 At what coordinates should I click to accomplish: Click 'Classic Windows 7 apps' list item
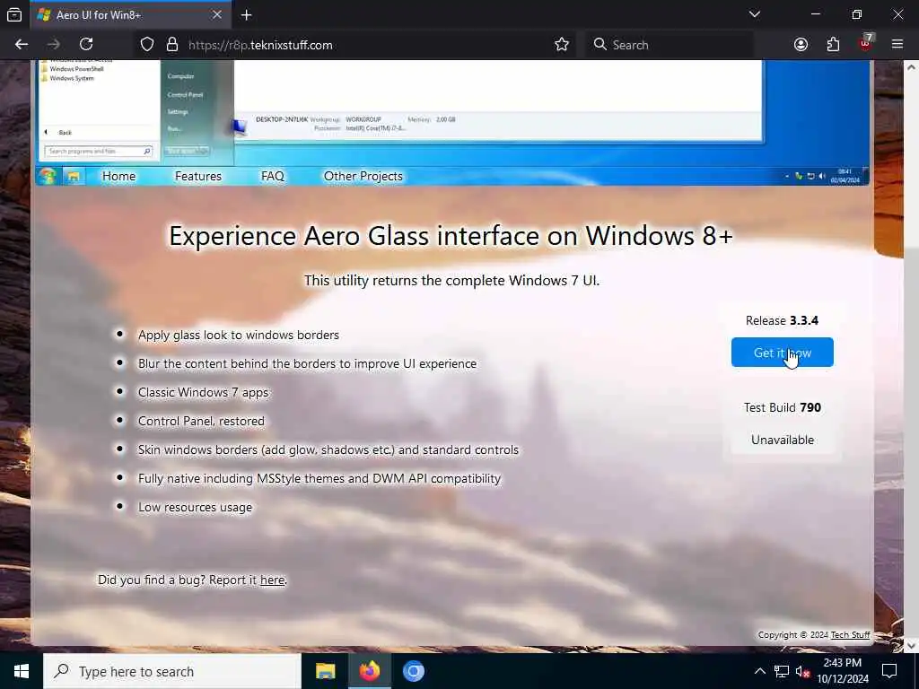pos(204,393)
